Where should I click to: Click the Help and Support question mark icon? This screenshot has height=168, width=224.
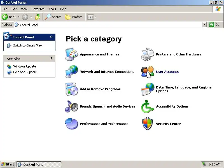click(9, 72)
